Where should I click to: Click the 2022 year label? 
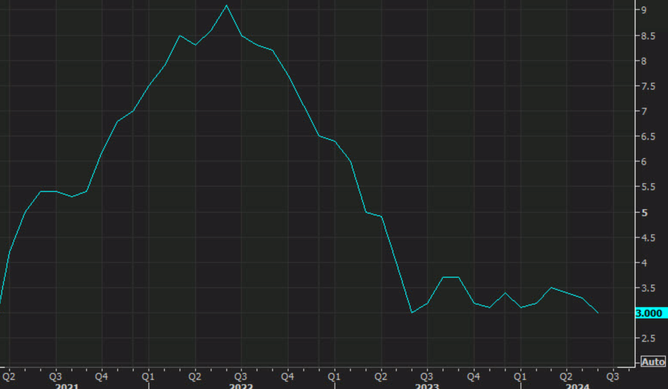pyautogui.click(x=241, y=386)
